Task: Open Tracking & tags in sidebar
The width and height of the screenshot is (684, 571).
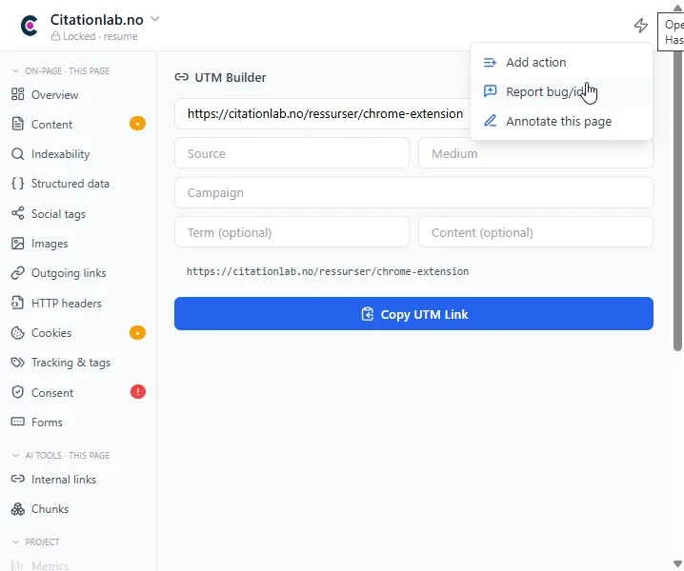Action: 78,363
